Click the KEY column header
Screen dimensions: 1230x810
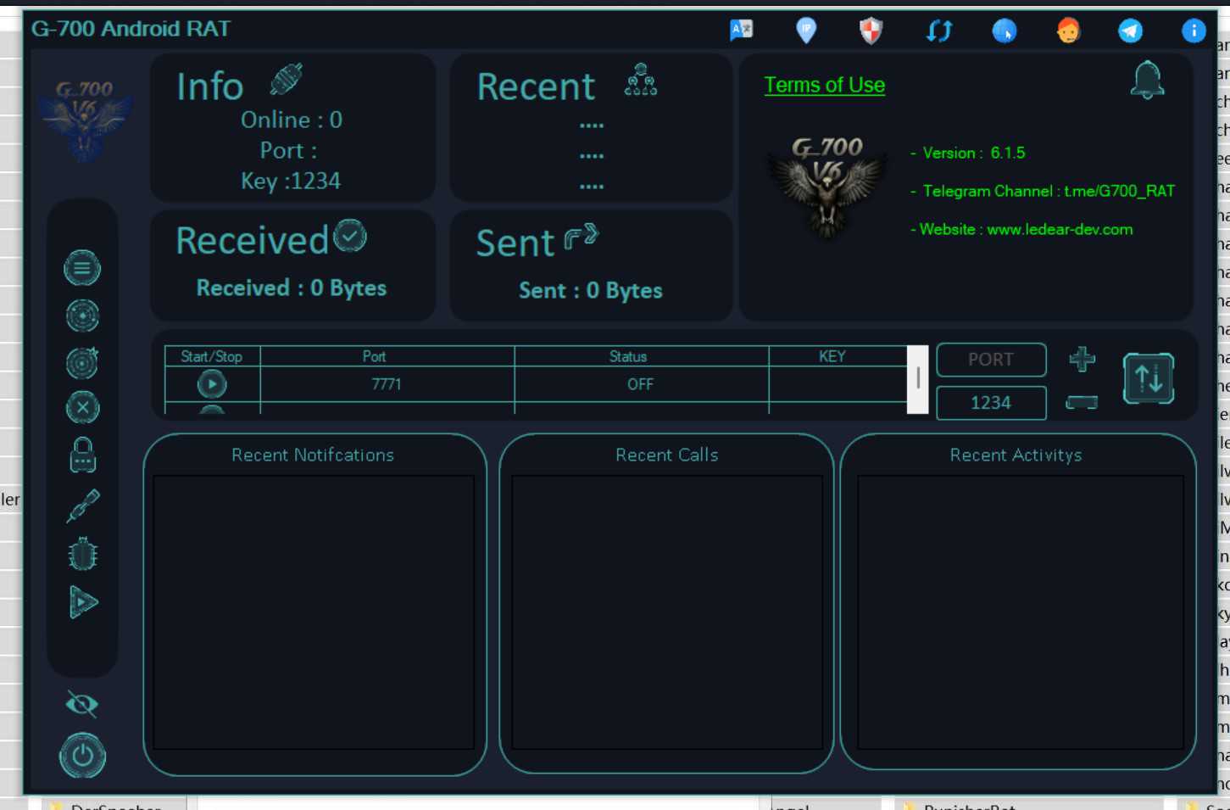[x=838, y=357]
